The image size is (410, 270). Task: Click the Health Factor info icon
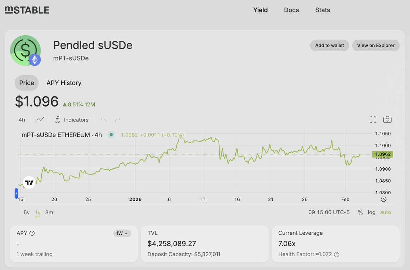point(337,255)
